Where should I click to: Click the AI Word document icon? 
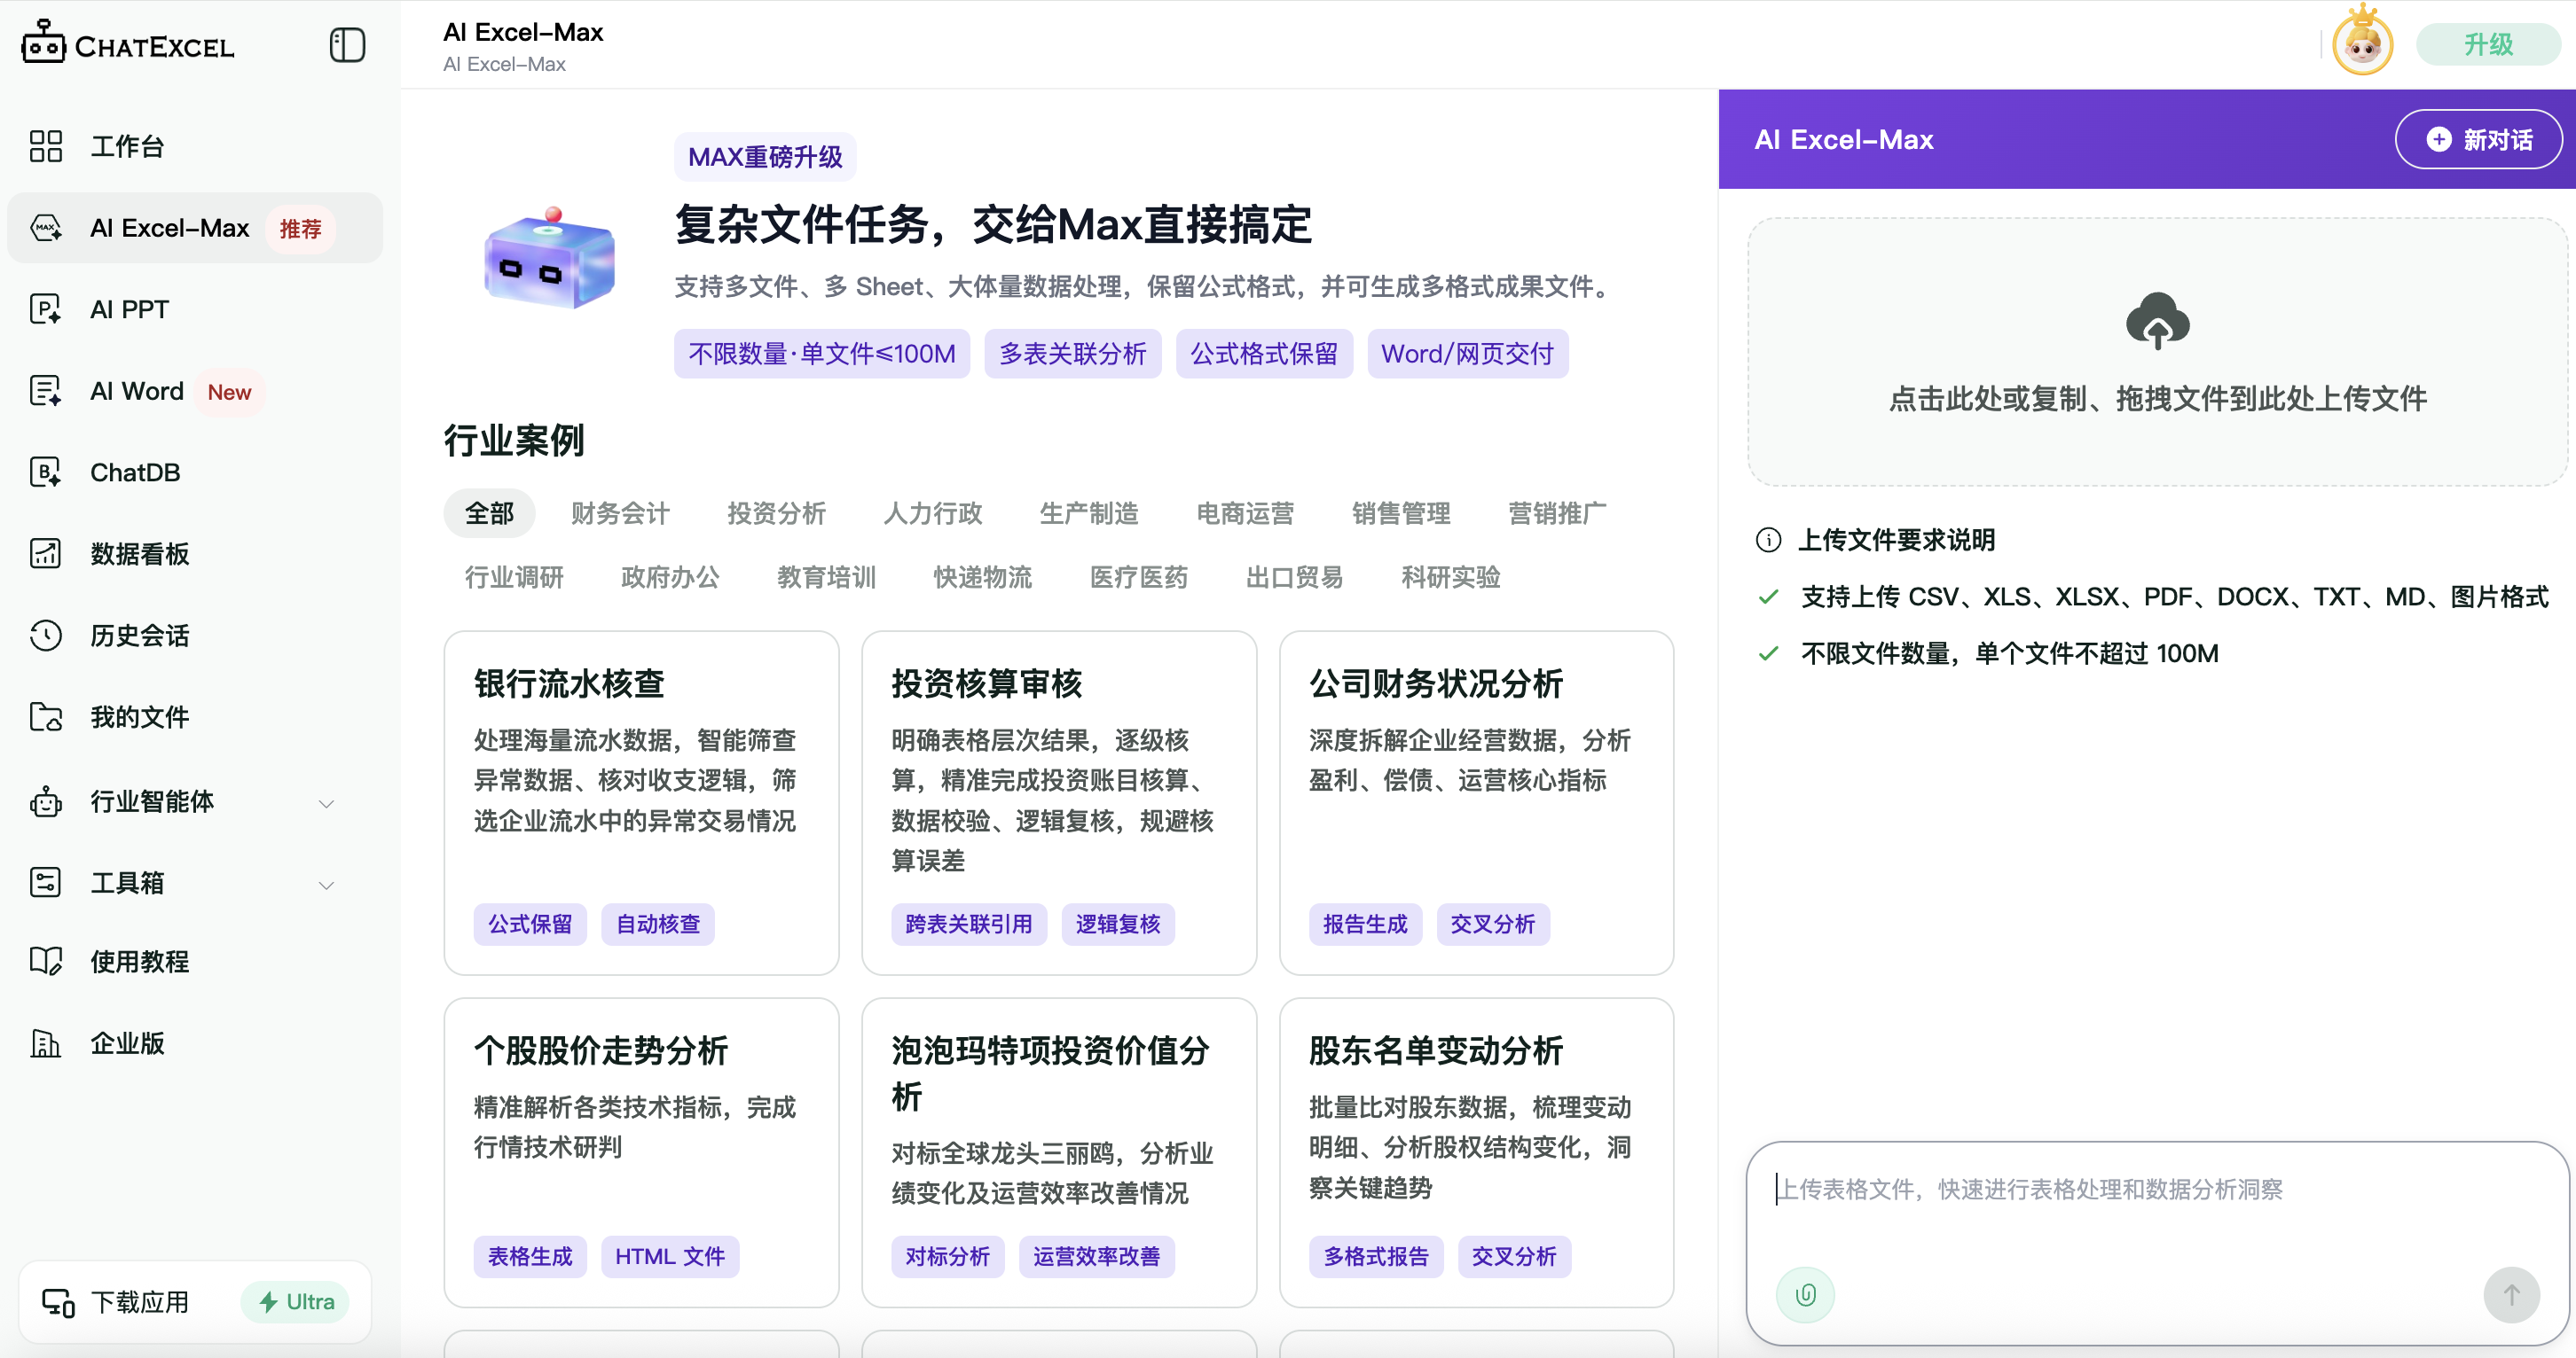coord(46,391)
